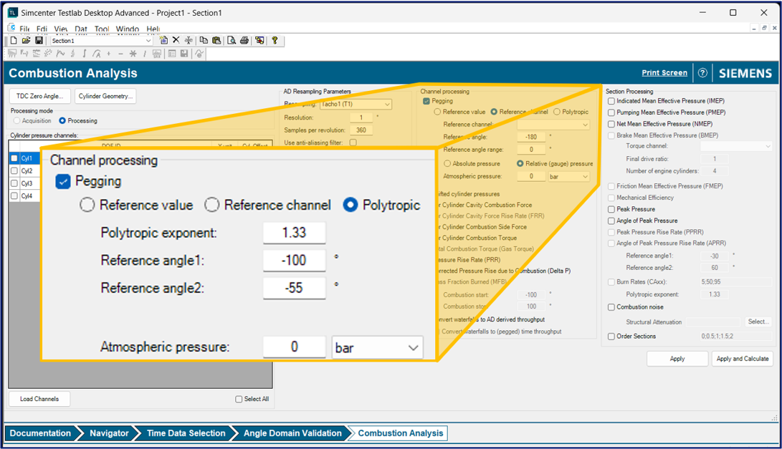Check Angle of Peak Pressure
This screenshot has height=449, width=782.
611,221
